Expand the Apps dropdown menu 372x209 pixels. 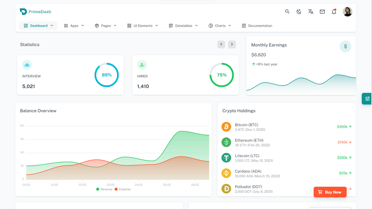click(74, 26)
